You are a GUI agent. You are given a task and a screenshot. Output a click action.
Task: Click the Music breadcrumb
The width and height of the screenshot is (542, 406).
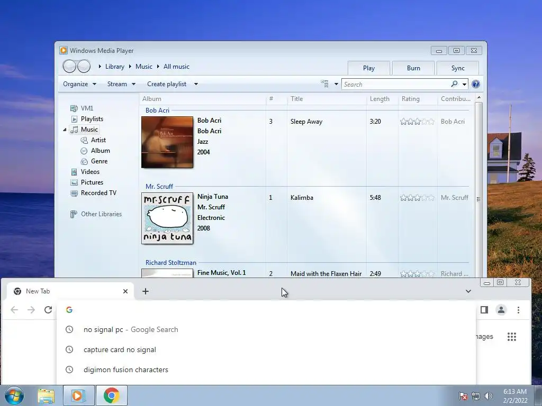pos(144,67)
